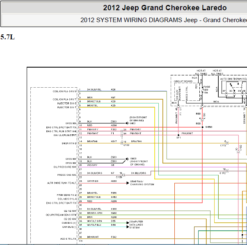This screenshot has height=245, width=247.
Task: Click the 'WHT/LT GRN' wire color label
Action: [x=94, y=221]
